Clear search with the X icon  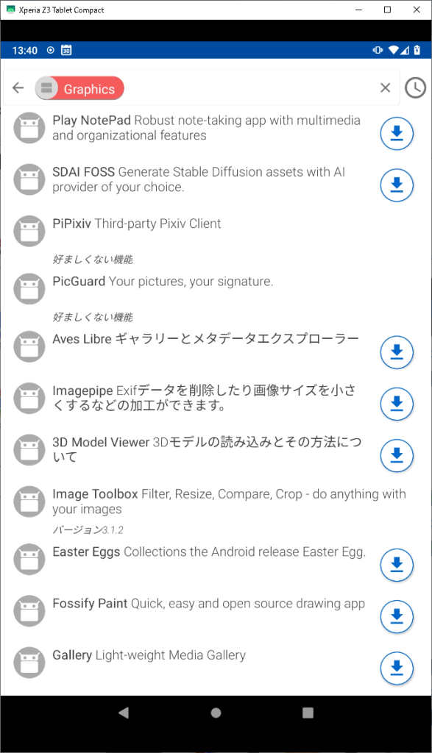pyautogui.click(x=385, y=88)
